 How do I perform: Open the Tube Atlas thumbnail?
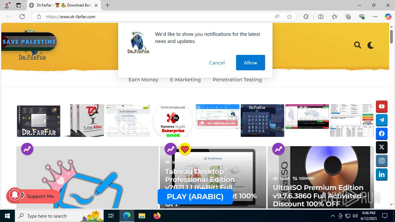click(84, 121)
